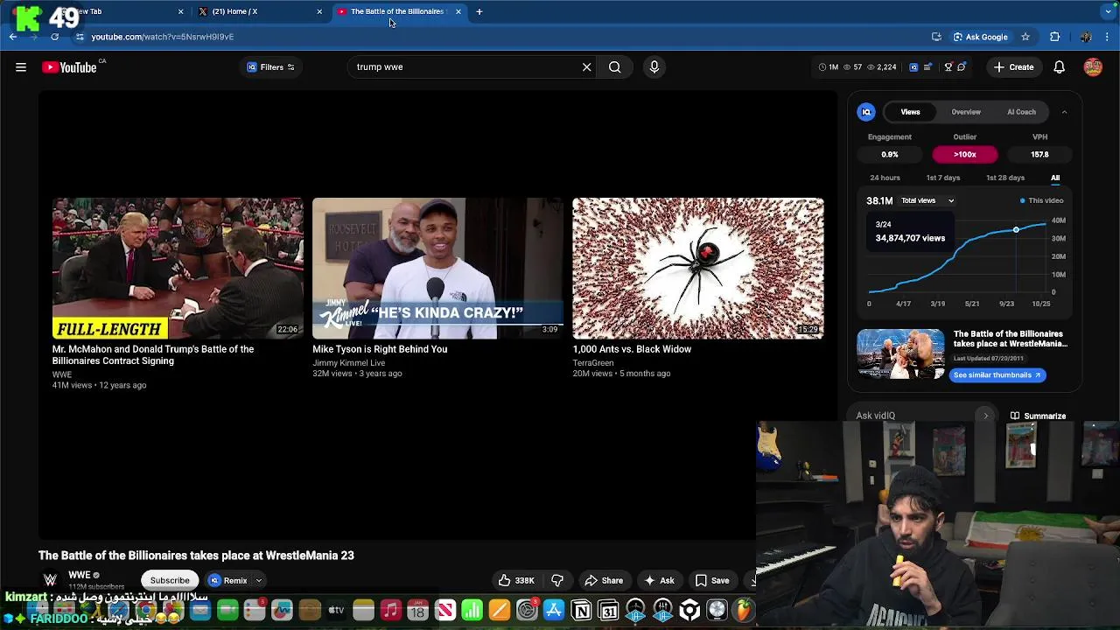
Task: Open the vidIQ chat bubble icon
Action: (x=961, y=67)
